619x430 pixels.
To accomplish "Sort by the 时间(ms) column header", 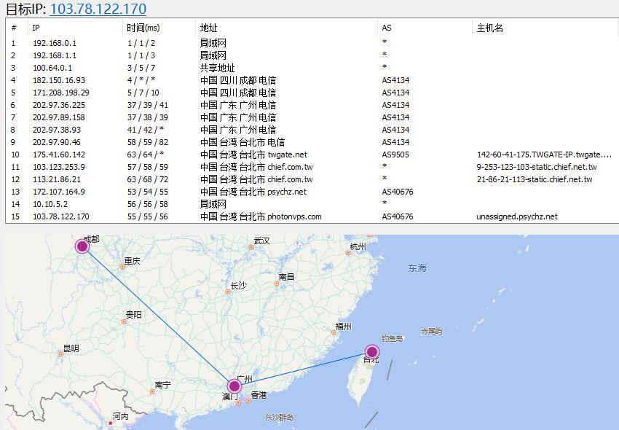I will (x=143, y=28).
